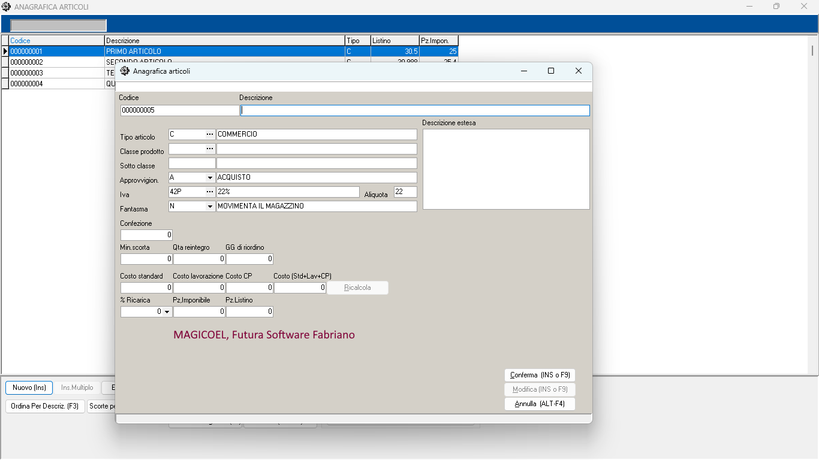Click the Listino grid column header
The height and width of the screenshot is (460, 819).
click(x=395, y=41)
